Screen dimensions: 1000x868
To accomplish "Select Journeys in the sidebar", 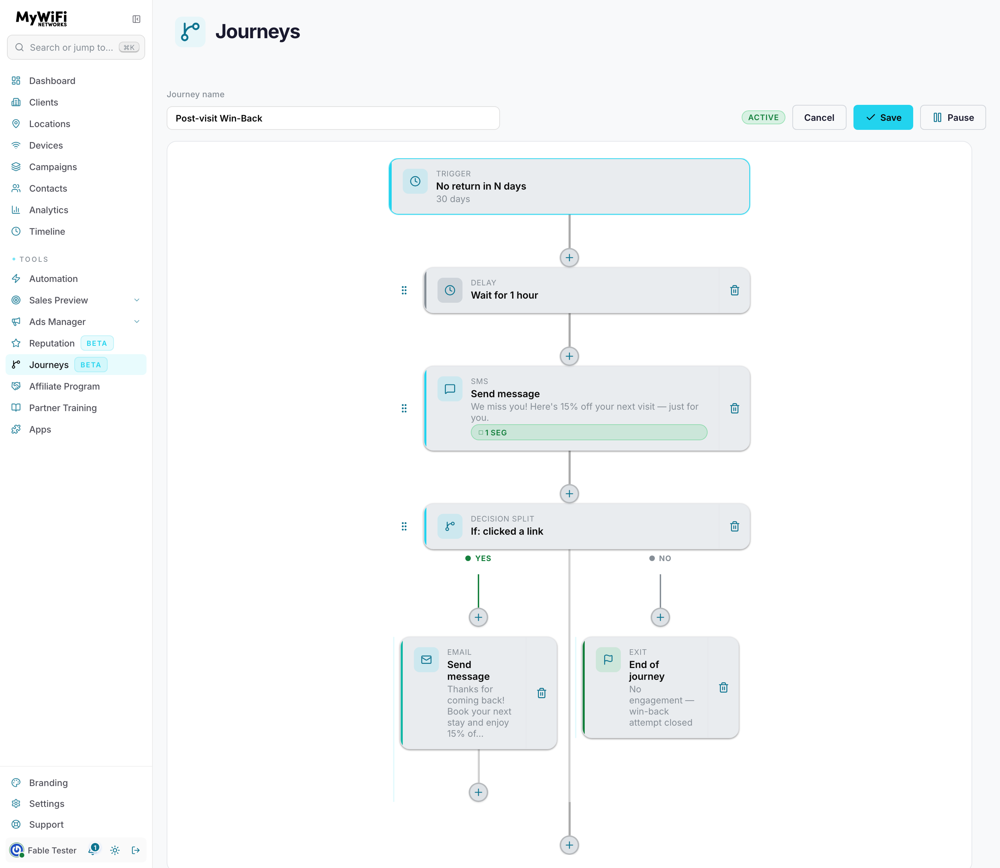I will [76, 365].
